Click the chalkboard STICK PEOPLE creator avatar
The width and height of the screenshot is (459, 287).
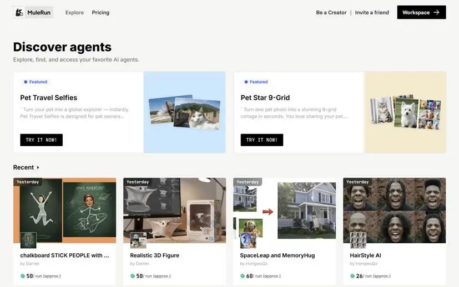tap(28, 240)
